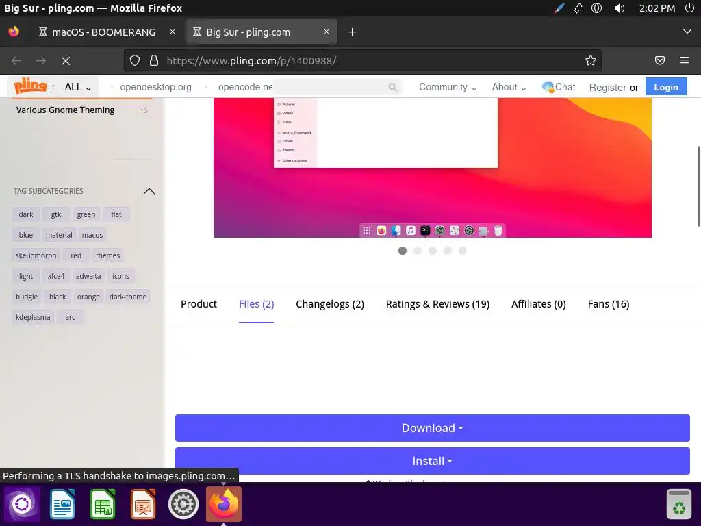Close the Big Sur - pling.com tab
Viewport: 701px width, 526px height.
pyautogui.click(x=327, y=32)
